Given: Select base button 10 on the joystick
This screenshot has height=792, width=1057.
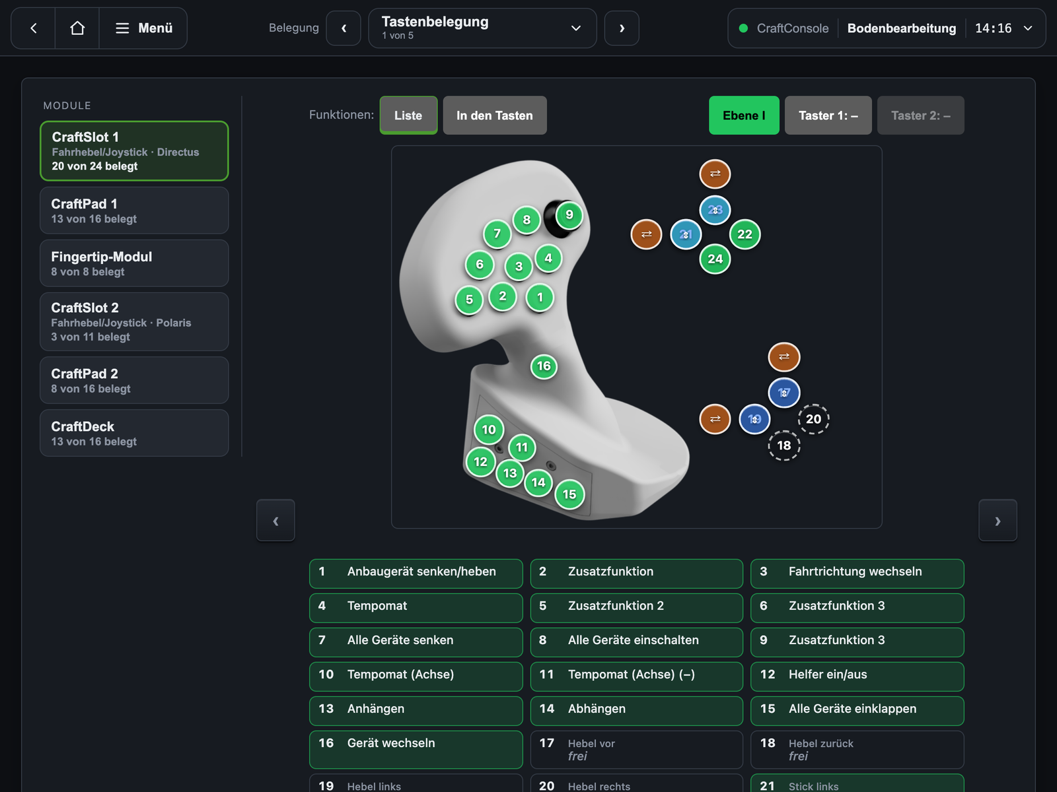Looking at the screenshot, I should [x=489, y=430].
